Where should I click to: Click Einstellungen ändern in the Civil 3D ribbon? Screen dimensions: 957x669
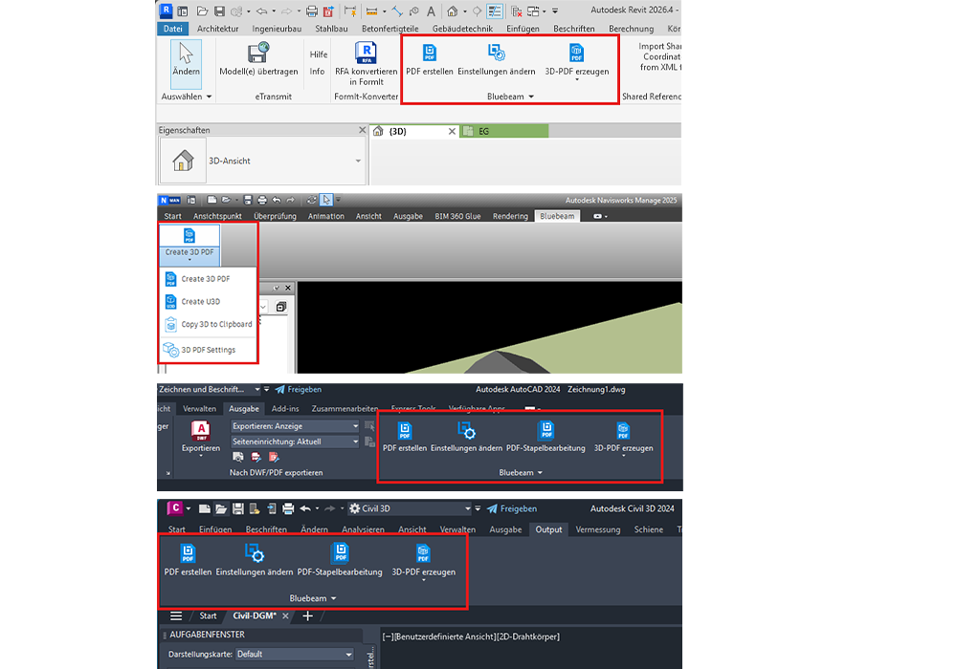[254, 561]
